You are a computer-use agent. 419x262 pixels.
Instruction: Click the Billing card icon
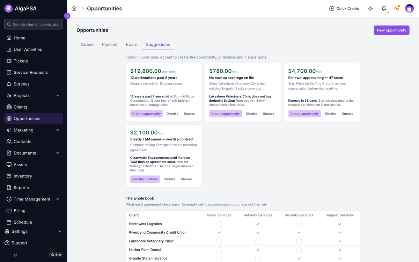pyautogui.click(x=9, y=211)
